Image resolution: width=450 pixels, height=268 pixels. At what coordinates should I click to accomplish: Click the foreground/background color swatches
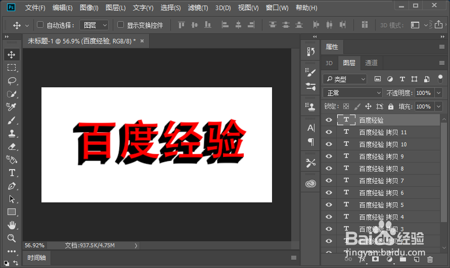tap(6, 263)
